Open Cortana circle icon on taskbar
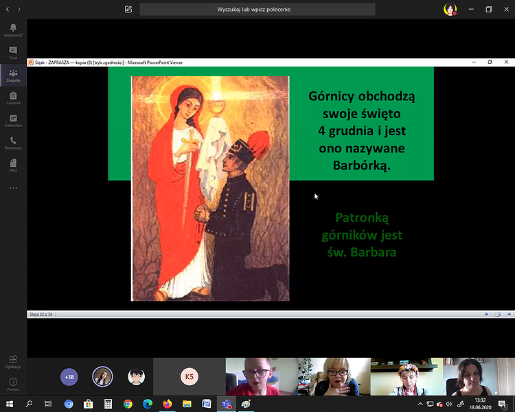The width and height of the screenshot is (515, 412). (69, 404)
